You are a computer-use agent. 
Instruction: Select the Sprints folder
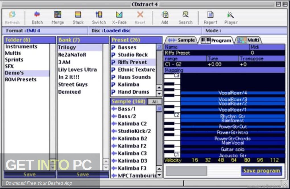[x=27, y=60]
